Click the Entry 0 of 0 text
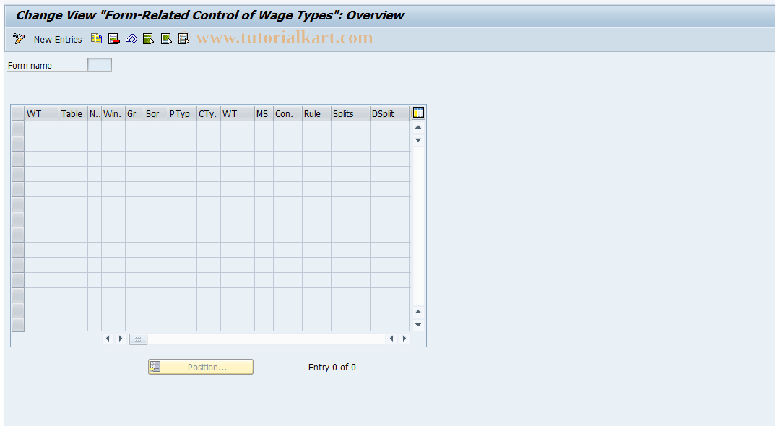 (x=332, y=368)
